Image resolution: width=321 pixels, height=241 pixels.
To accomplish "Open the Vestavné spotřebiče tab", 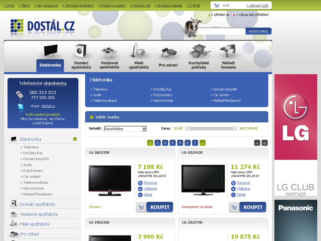I will pos(109,65).
